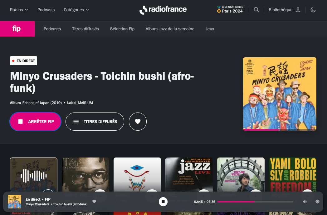Open the Tété album station card

[85, 175]
